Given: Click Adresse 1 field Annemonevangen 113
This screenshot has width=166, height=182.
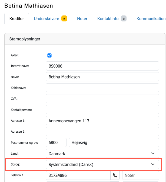Looking at the screenshot, I should [102, 121].
